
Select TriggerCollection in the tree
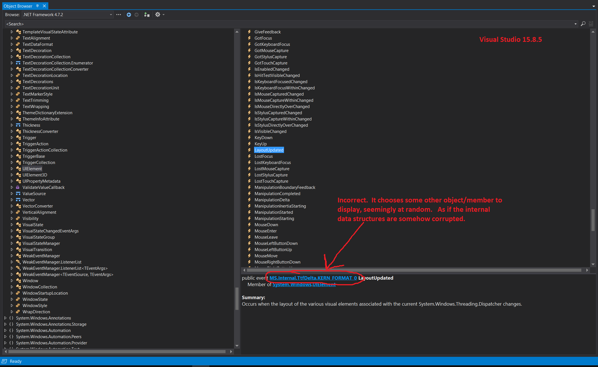pyautogui.click(x=39, y=162)
